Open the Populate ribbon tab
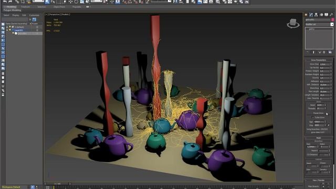 [77, 7]
